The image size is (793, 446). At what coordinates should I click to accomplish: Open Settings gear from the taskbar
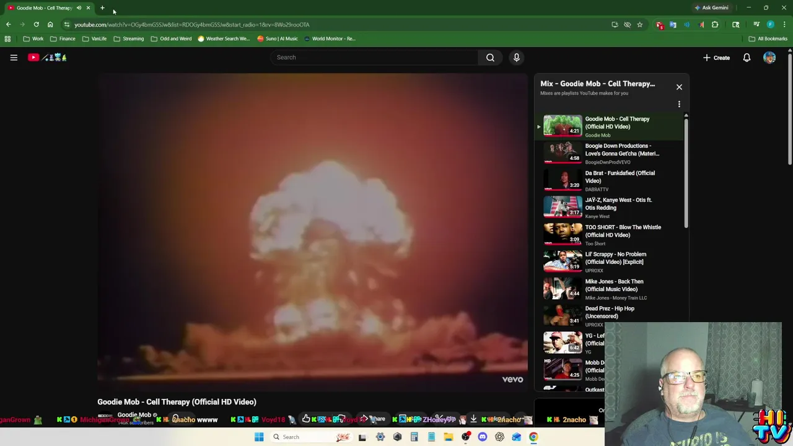[380, 437]
